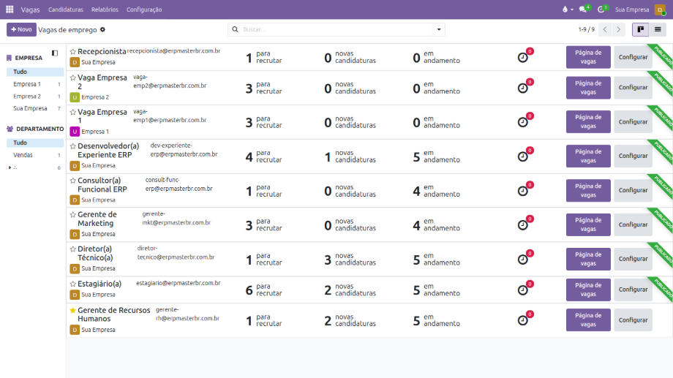
Task: Switch to kanban view
Action: click(x=641, y=29)
